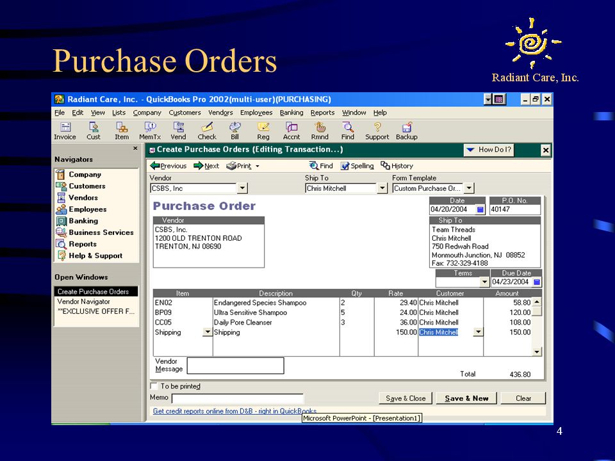The image size is (615, 461).
Task: Open the Item toolbar icon
Action: point(122,131)
